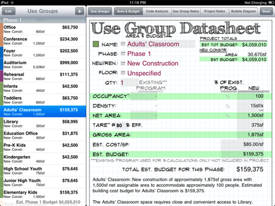This screenshot has width=275, height=206.
Task: Open the New/Ren. selector icon
Action: tap(123, 63)
